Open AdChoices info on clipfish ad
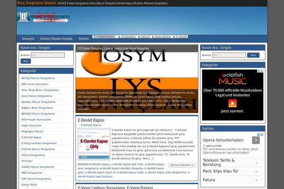 pyautogui.click(x=259, y=71)
